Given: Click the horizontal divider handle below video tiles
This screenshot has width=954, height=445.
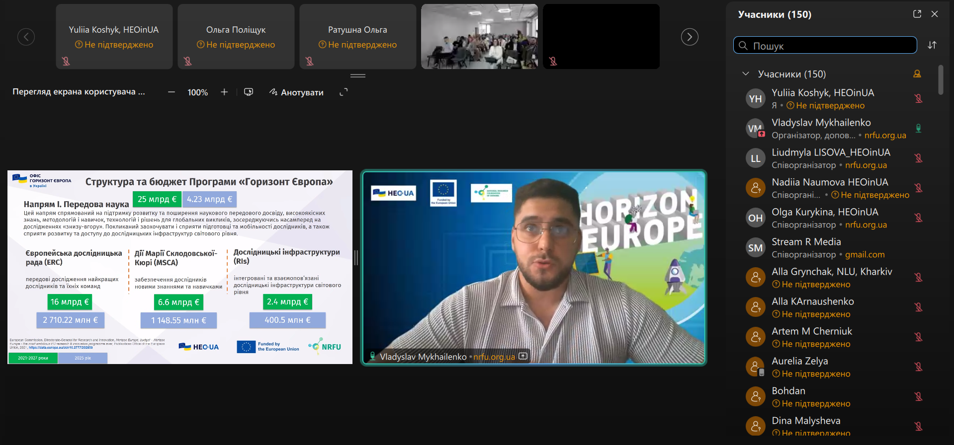Looking at the screenshot, I should coord(358,75).
